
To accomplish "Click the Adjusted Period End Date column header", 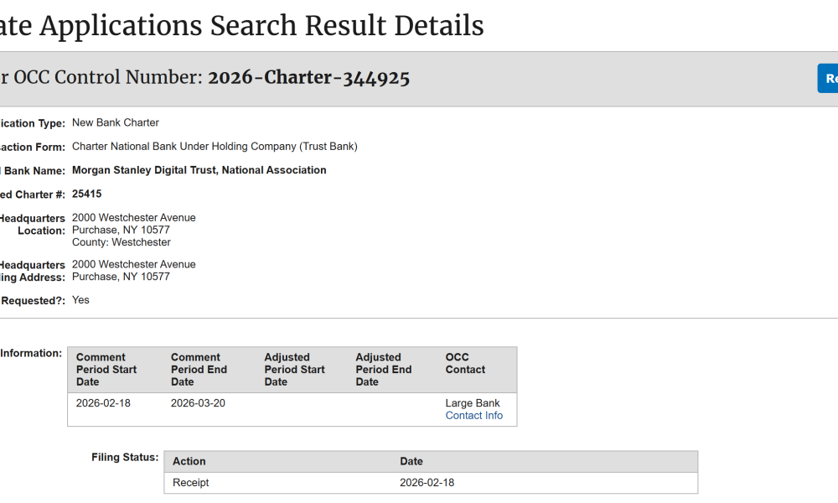I will point(383,370).
